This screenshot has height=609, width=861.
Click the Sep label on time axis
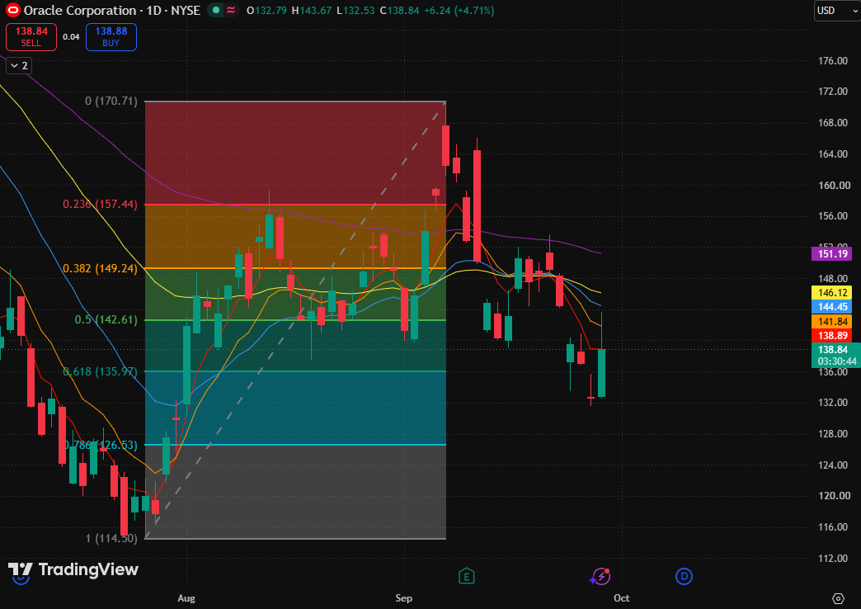pos(403,598)
